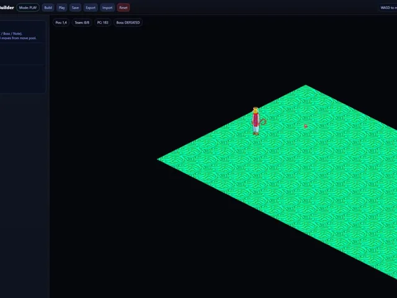The image size is (397, 298).
Task: Click the Team 8/8 status badge
Action: click(82, 22)
